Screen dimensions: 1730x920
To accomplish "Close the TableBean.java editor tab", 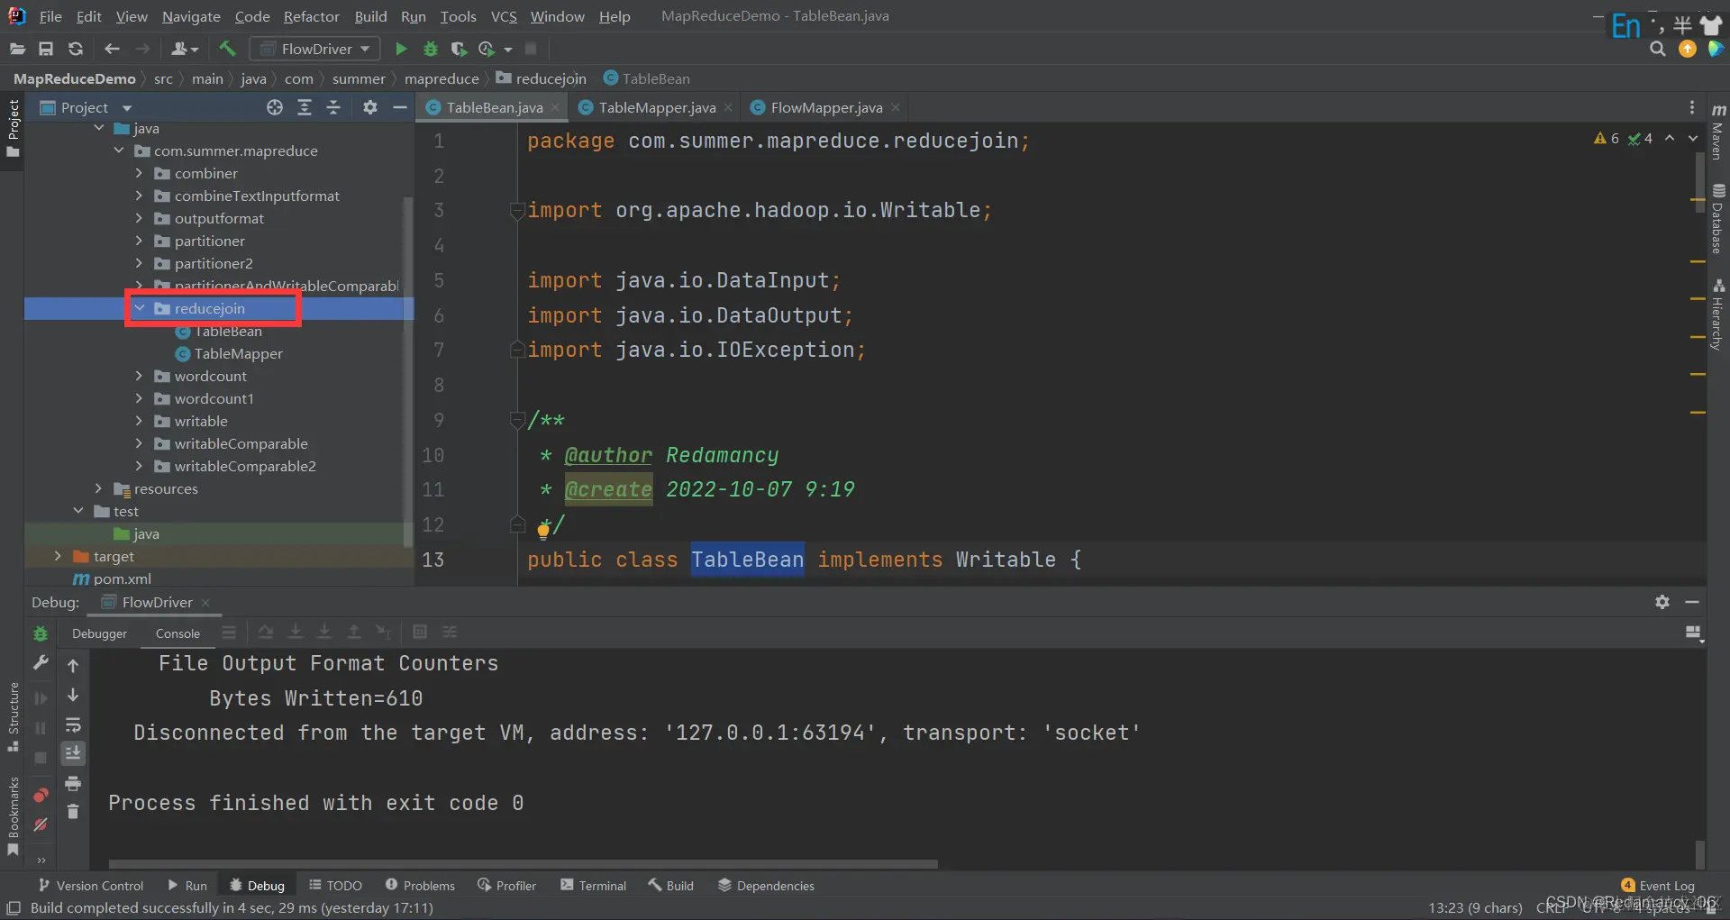I will pos(555,107).
